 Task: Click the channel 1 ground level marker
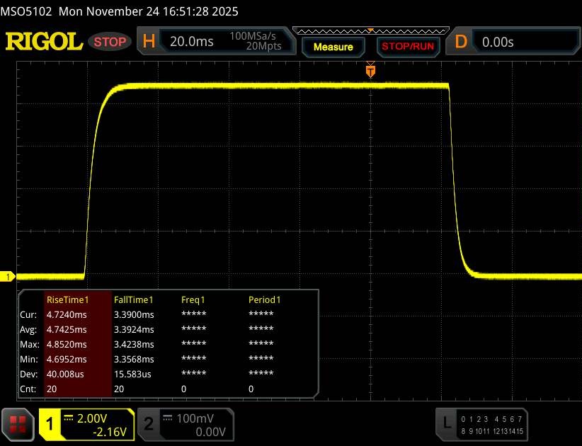9,277
